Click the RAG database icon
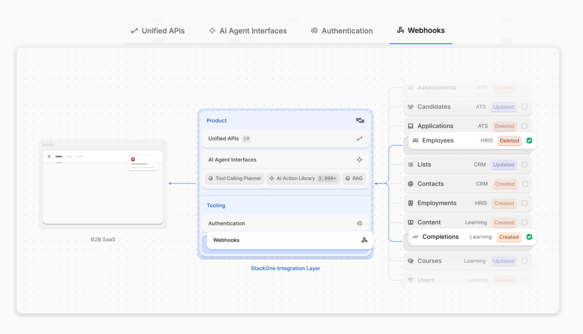The image size is (583, 334). tap(348, 179)
